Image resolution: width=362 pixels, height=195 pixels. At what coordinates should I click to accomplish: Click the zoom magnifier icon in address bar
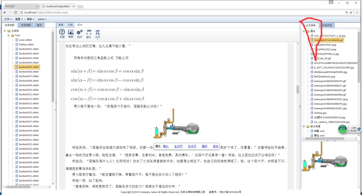point(347,13)
